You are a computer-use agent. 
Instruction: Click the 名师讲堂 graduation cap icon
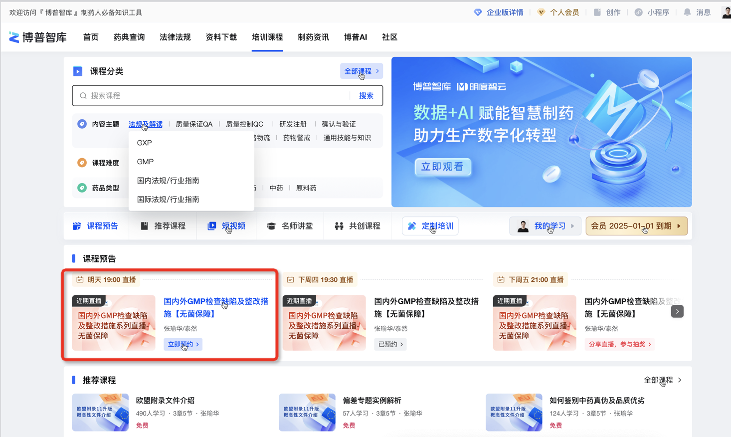point(271,226)
